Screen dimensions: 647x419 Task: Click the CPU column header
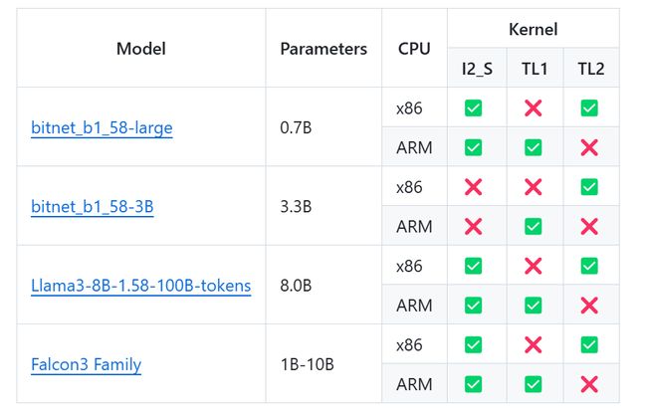414,49
